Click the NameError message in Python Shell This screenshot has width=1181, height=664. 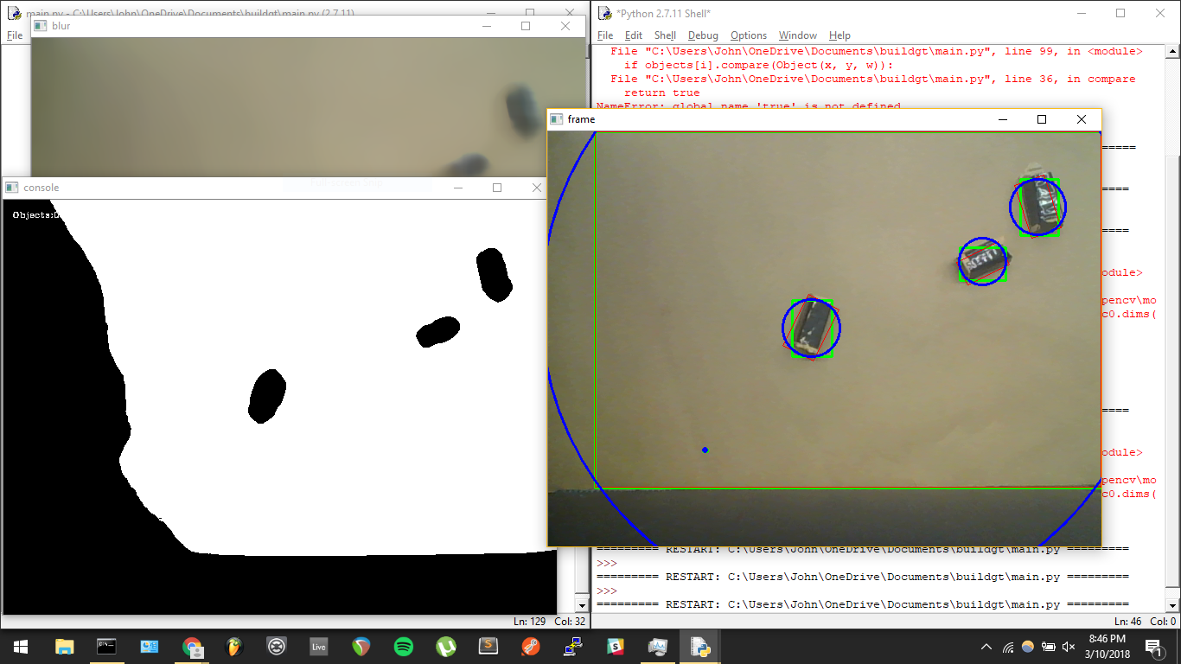(x=749, y=106)
